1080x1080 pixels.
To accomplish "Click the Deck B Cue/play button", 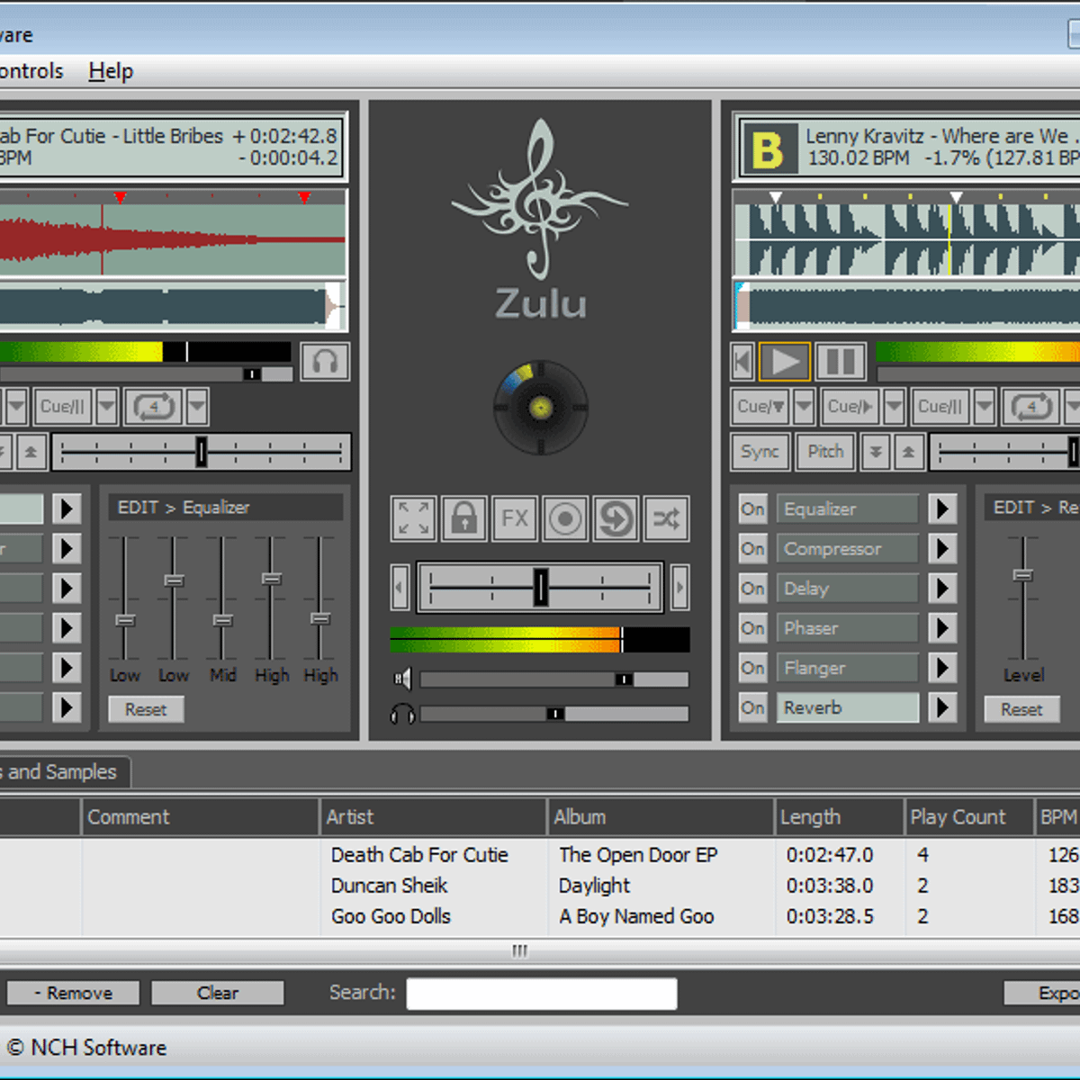I will pyautogui.click(x=850, y=407).
